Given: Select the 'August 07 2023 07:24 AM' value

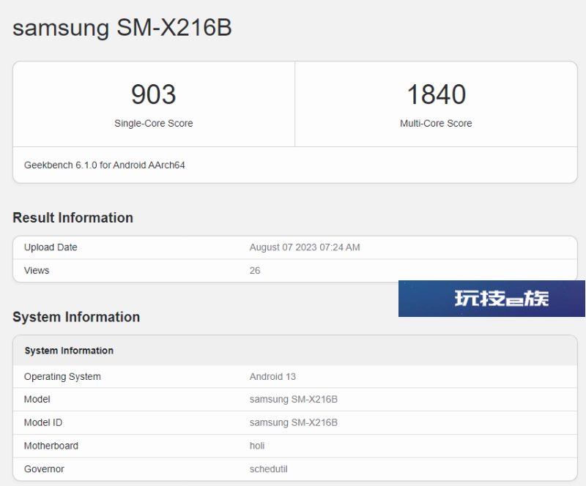Looking at the screenshot, I should tap(305, 247).
